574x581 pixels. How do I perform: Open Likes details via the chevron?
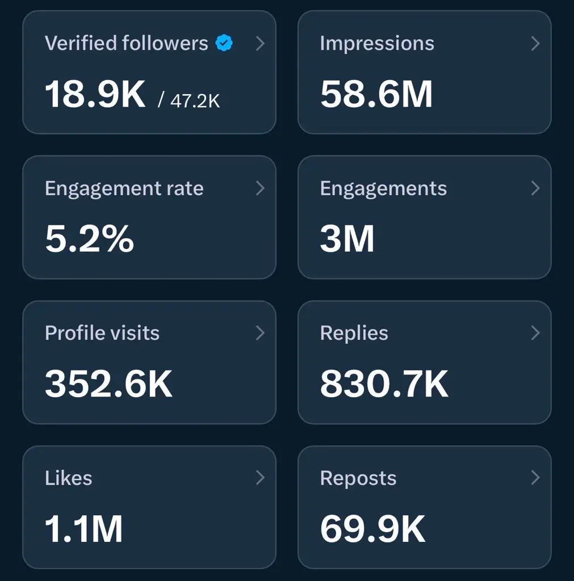260,478
